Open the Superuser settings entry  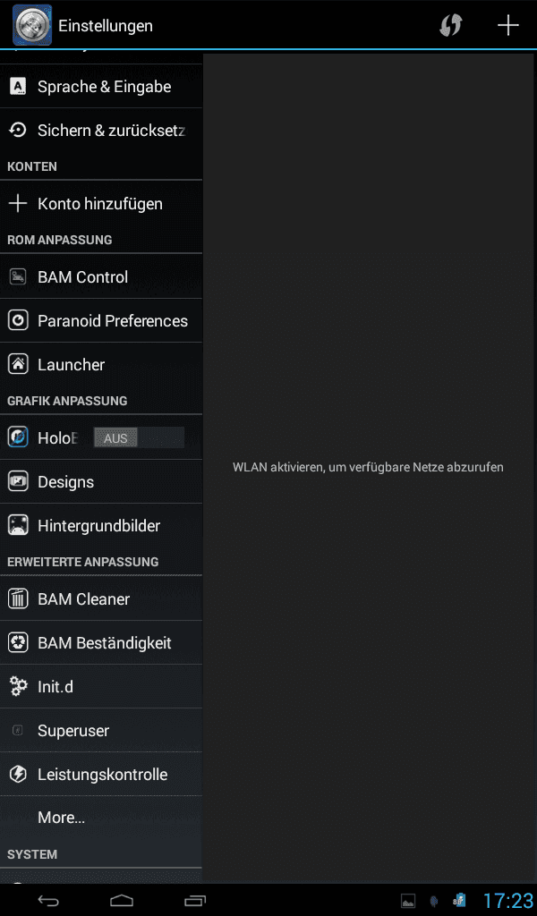click(101, 730)
